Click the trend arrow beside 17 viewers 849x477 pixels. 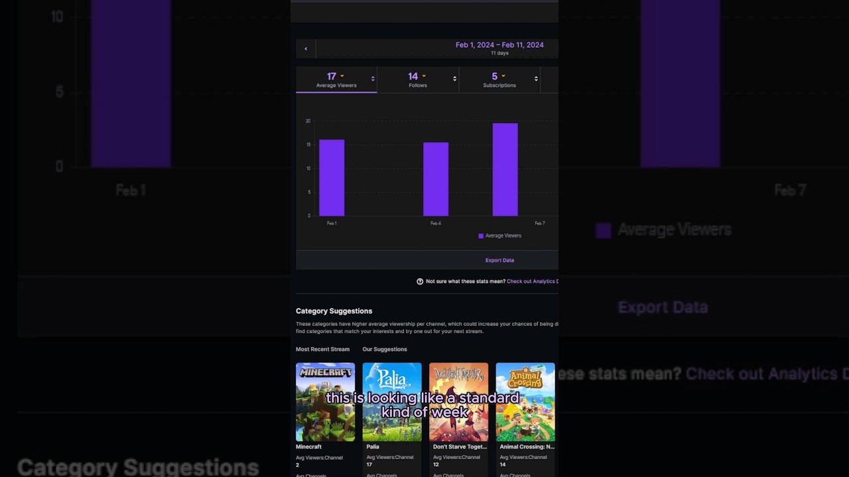(x=342, y=76)
